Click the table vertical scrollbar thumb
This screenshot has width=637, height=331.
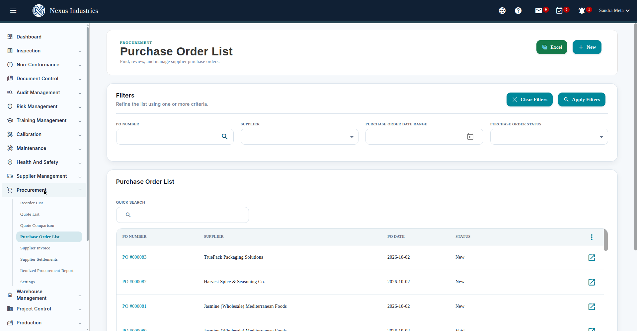tap(606, 240)
